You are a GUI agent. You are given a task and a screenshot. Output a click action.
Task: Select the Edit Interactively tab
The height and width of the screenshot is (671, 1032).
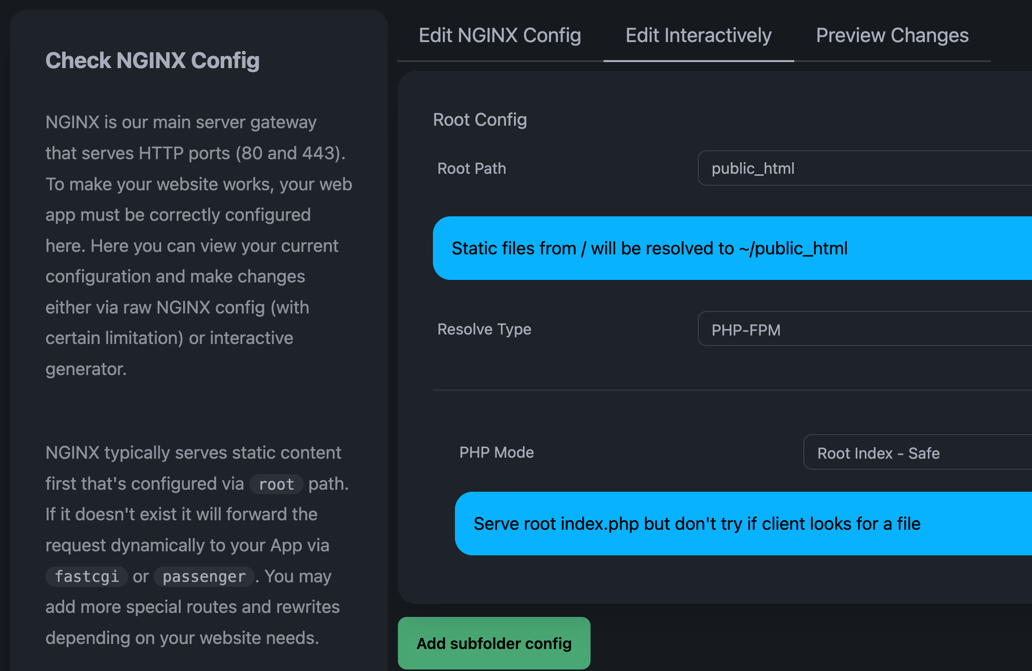(x=698, y=36)
